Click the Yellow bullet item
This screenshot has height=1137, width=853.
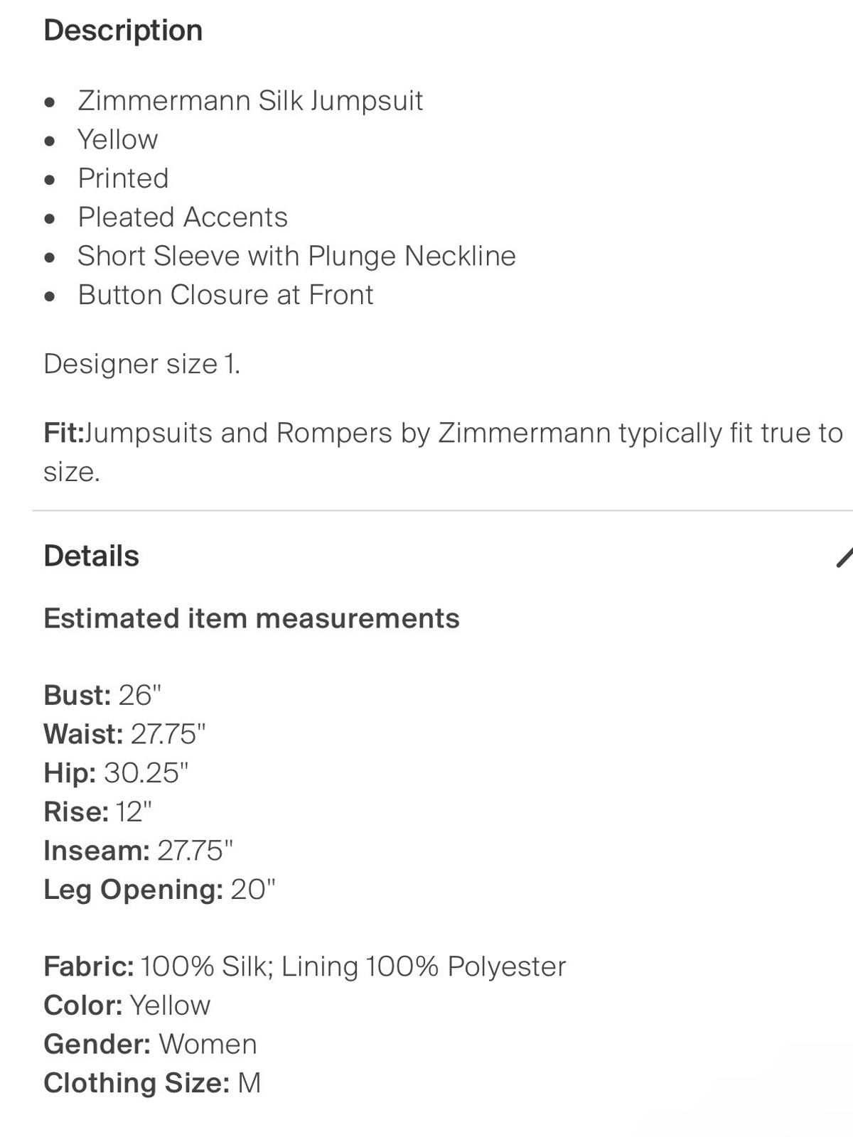[x=118, y=139]
